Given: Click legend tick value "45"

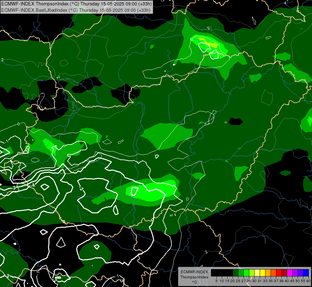Looking at the screenshot, I should tap(293, 281).
